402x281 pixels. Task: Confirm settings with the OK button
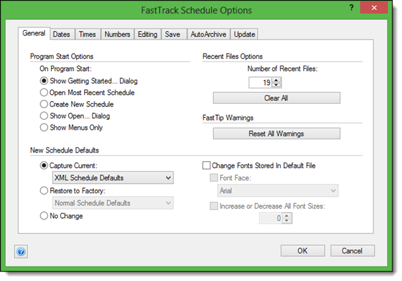coord(301,251)
